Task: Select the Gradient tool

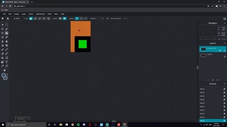Action: (6, 58)
